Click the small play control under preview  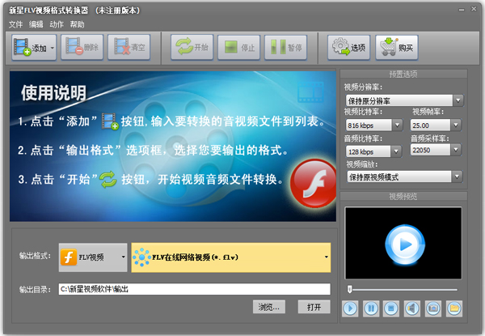pos(350,308)
